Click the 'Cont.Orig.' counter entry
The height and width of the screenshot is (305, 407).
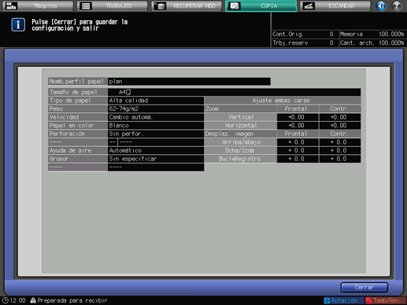(305, 34)
